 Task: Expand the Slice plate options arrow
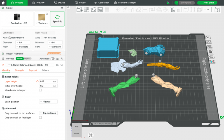tap(176, 3)
